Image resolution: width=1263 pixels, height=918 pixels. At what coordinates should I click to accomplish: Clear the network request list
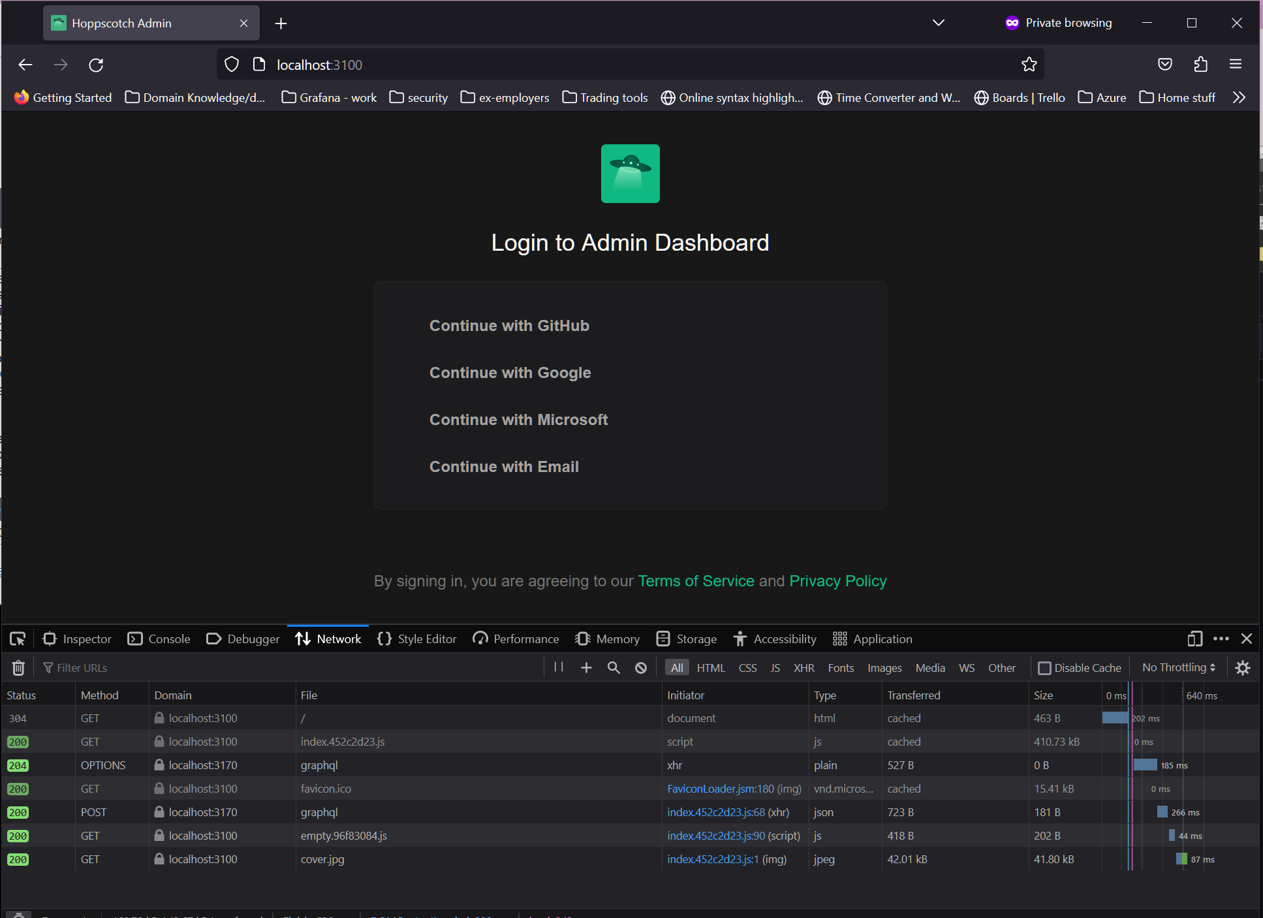(x=18, y=667)
